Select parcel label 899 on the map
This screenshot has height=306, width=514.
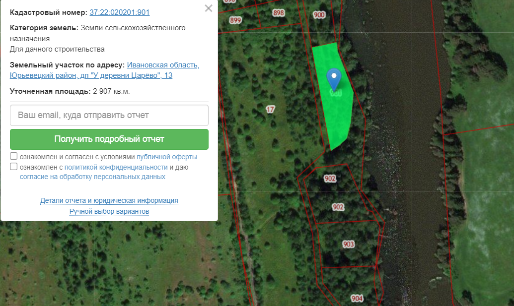235,20
